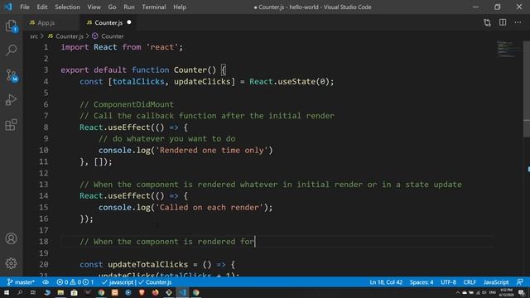
Task: Open the Selection menu
Action: tap(67, 7)
